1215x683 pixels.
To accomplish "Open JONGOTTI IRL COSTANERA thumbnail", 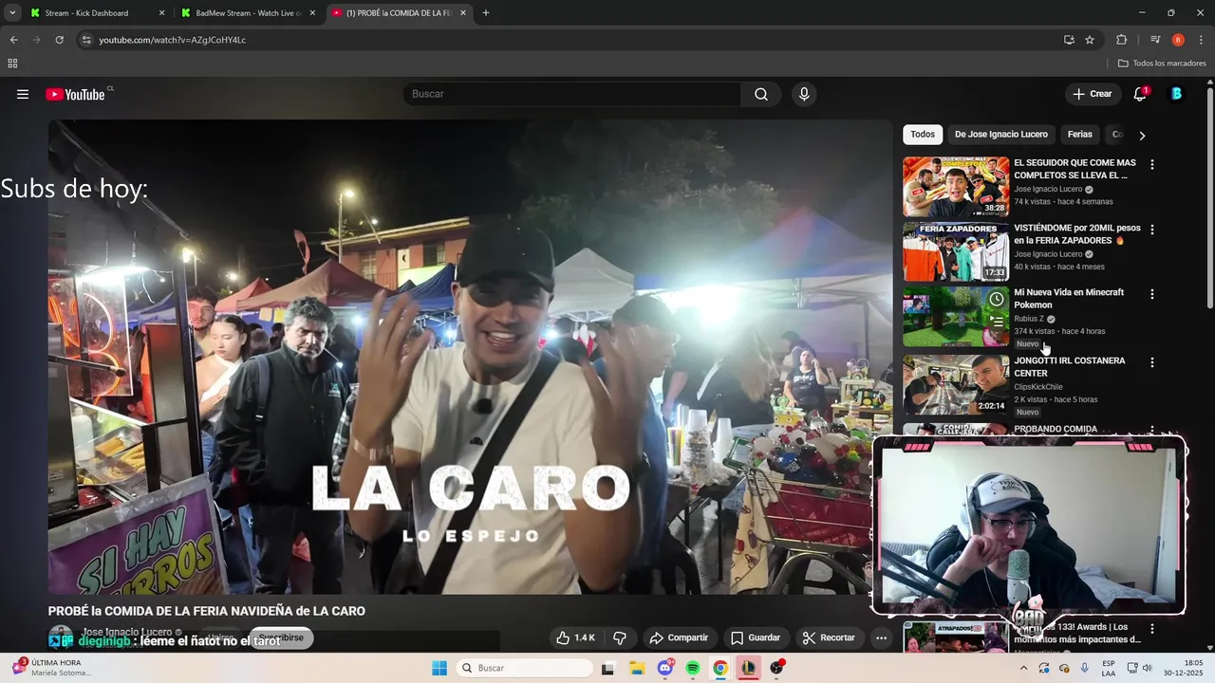I will tap(956, 385).
